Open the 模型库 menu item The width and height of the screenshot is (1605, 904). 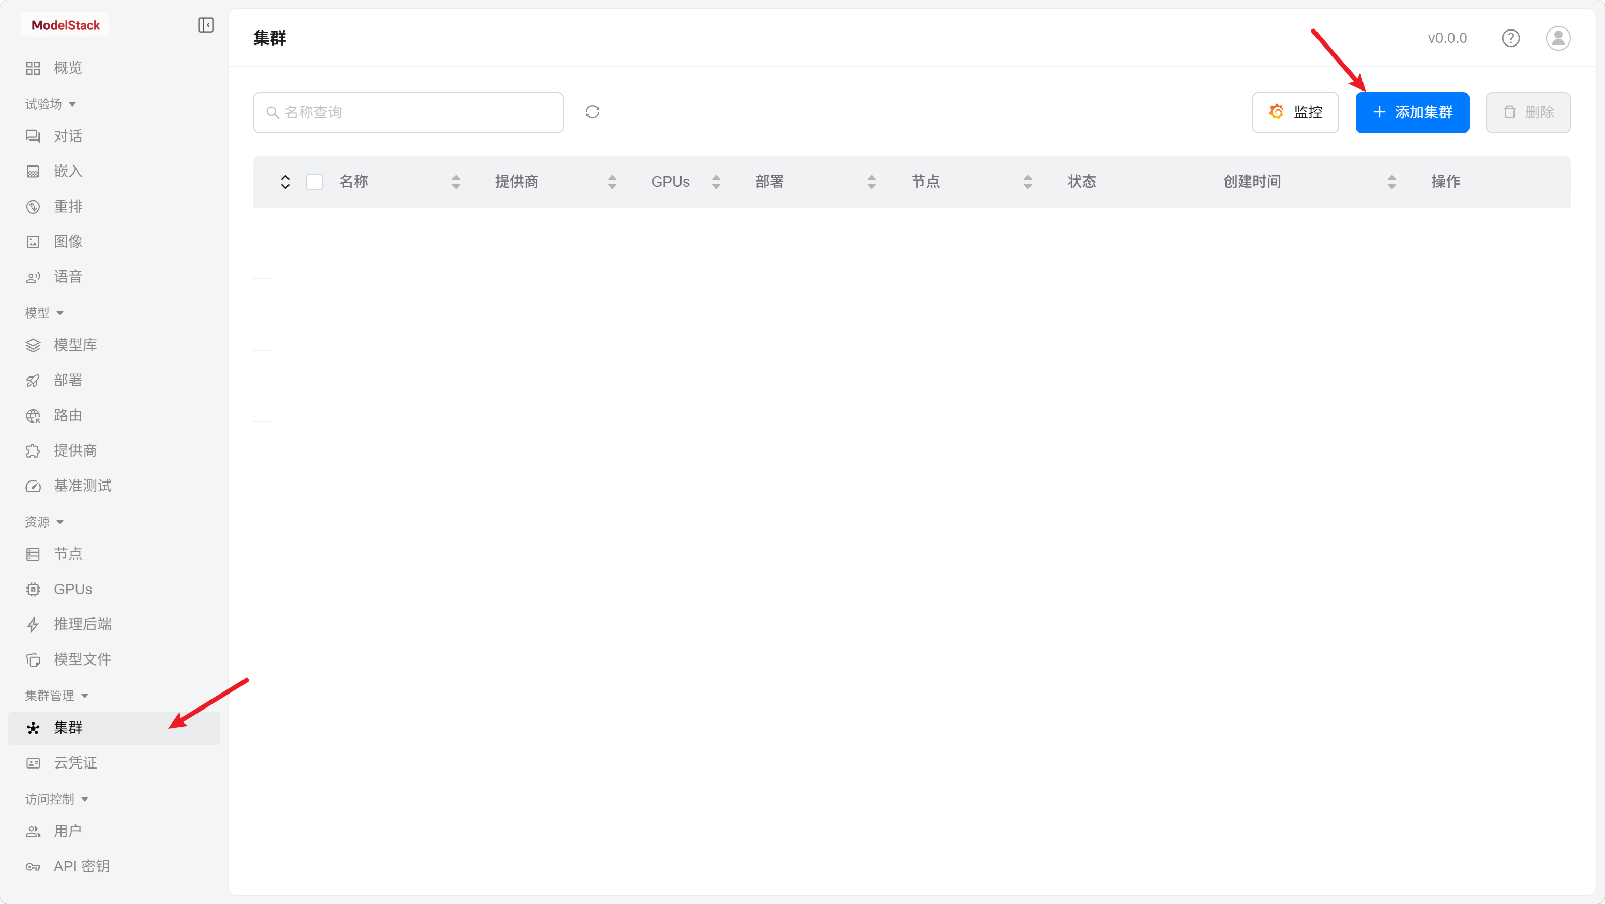pyautogui.click(x=114, y=345)
